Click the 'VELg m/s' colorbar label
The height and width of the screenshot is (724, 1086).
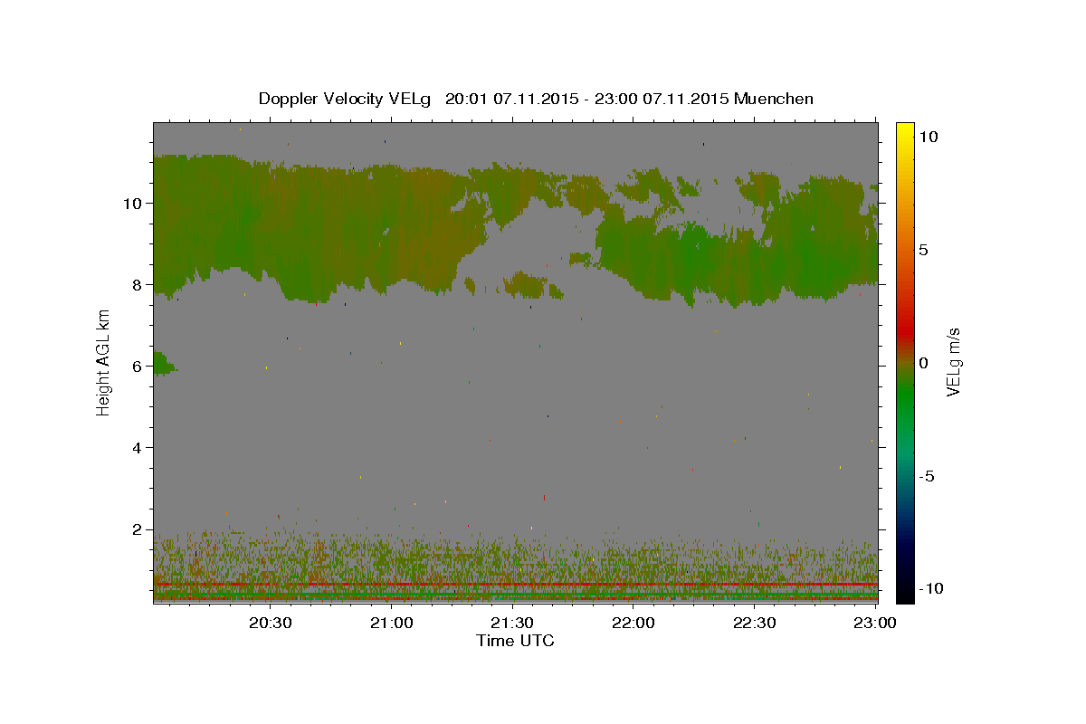point(953,362)
